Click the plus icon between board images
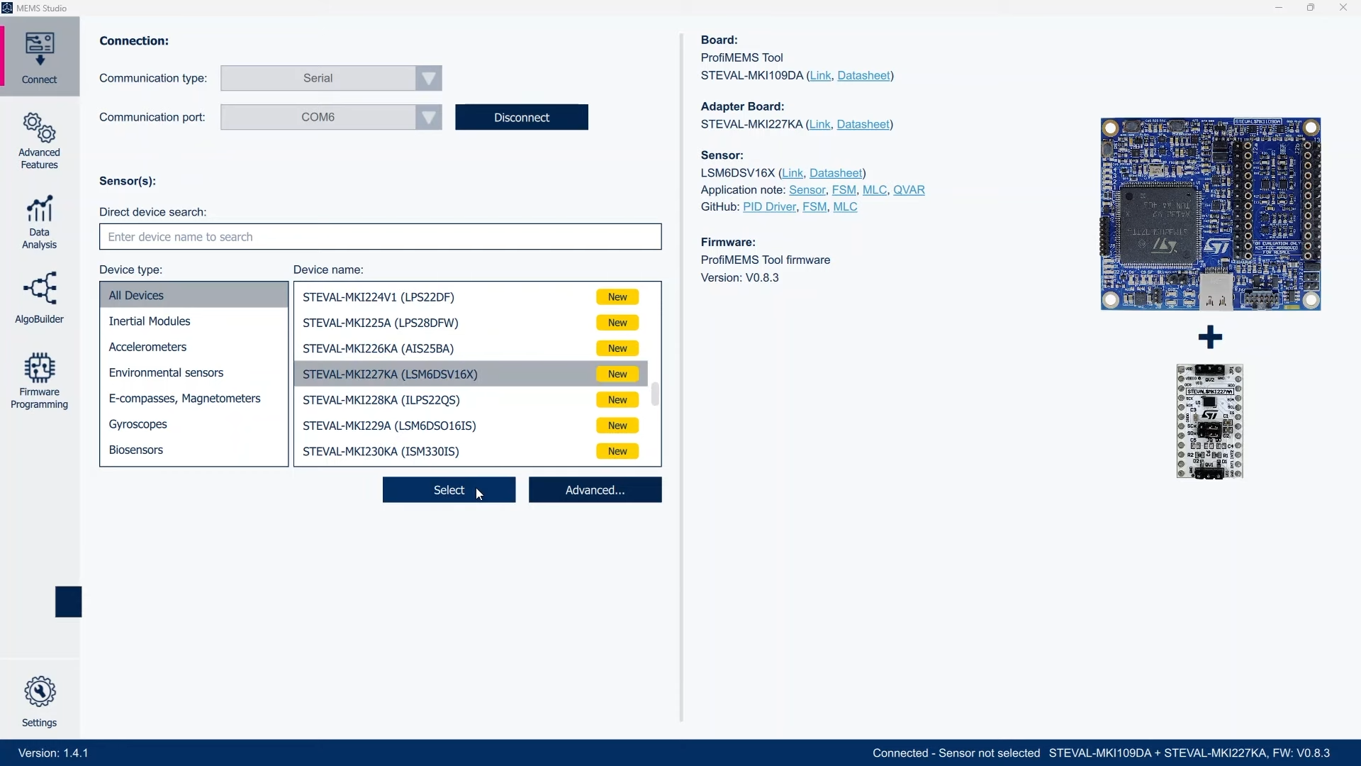Viewport: 1361px width, 766px height. tap(1210, 336)
